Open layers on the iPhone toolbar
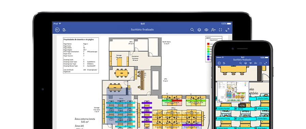The height and width of the screenshot is (129, 306). [246, 63]
